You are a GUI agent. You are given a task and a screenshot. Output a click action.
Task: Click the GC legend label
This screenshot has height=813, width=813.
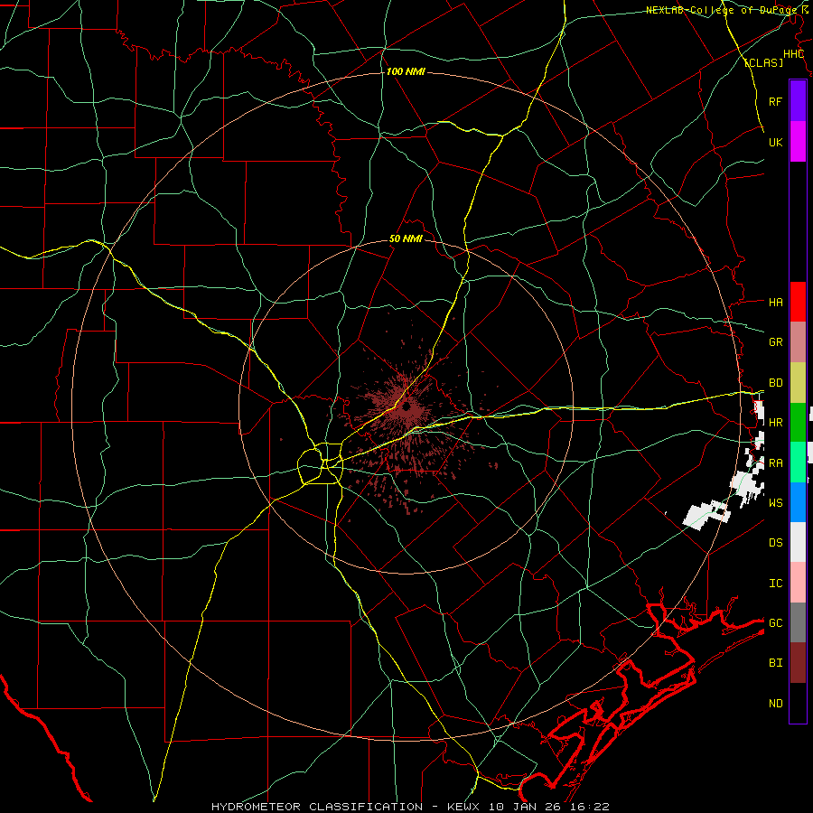[x=775, y=622]
